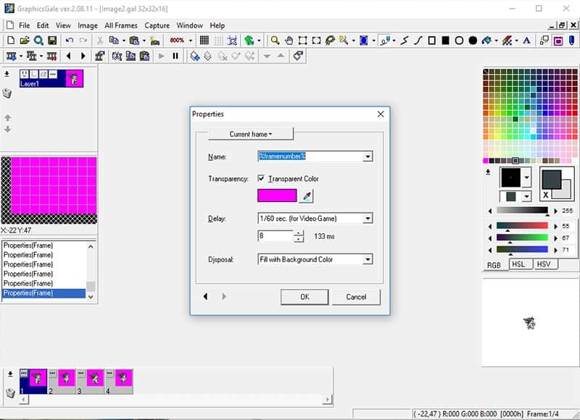
Task: Toggle Layer1 visibility box
Action: pyautogui.click(x=25, y=75)
